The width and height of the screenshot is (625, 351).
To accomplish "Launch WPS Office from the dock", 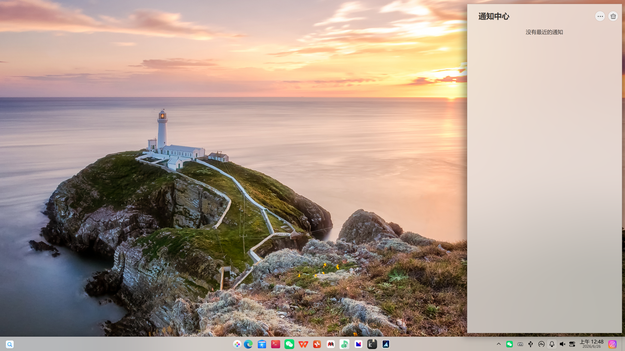I will coord(303,344).
